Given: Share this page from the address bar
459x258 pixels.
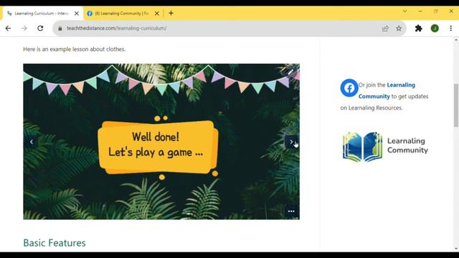Looking at the screenshot, I should pos(385,29).
